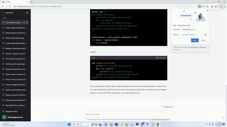Open the Windows Start menu
Viewport: 227px width, 127px height.
69,124
